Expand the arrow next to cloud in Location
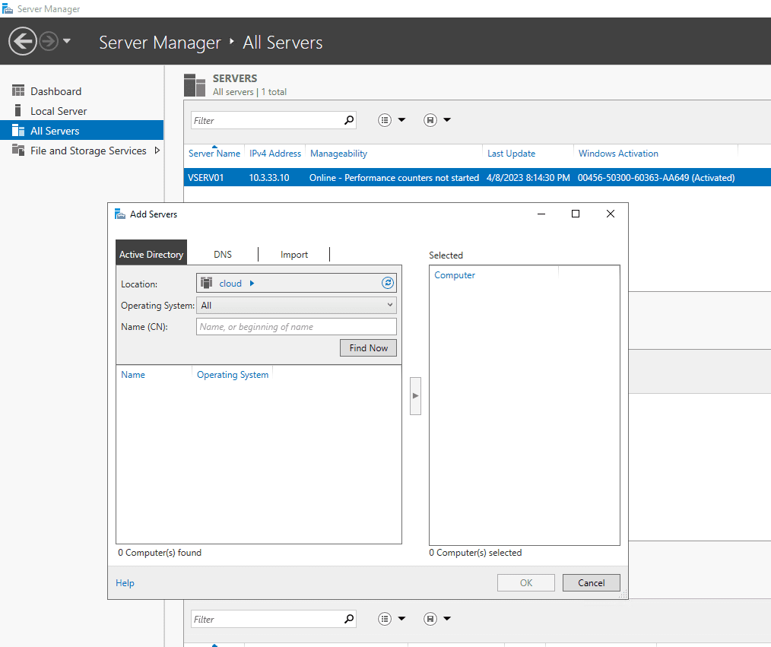 [x=252, y=283]
